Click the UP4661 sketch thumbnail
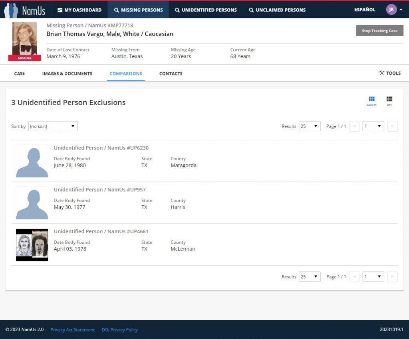Screen dimensions: 409x339 [x=32, y=245]
